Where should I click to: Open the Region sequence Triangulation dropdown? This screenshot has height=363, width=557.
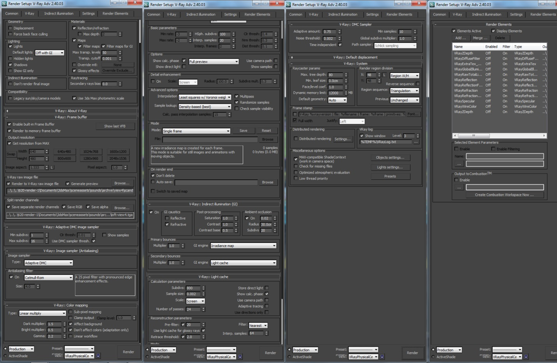coord(405,91)
